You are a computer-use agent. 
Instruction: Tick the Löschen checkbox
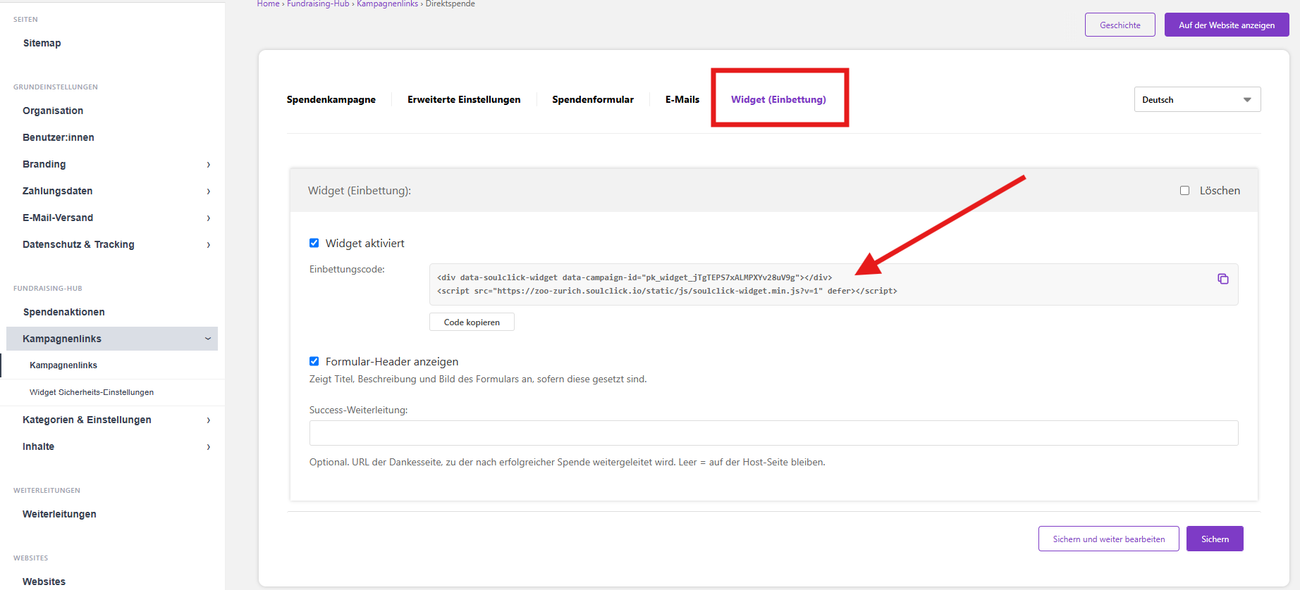coord(1184,190)
